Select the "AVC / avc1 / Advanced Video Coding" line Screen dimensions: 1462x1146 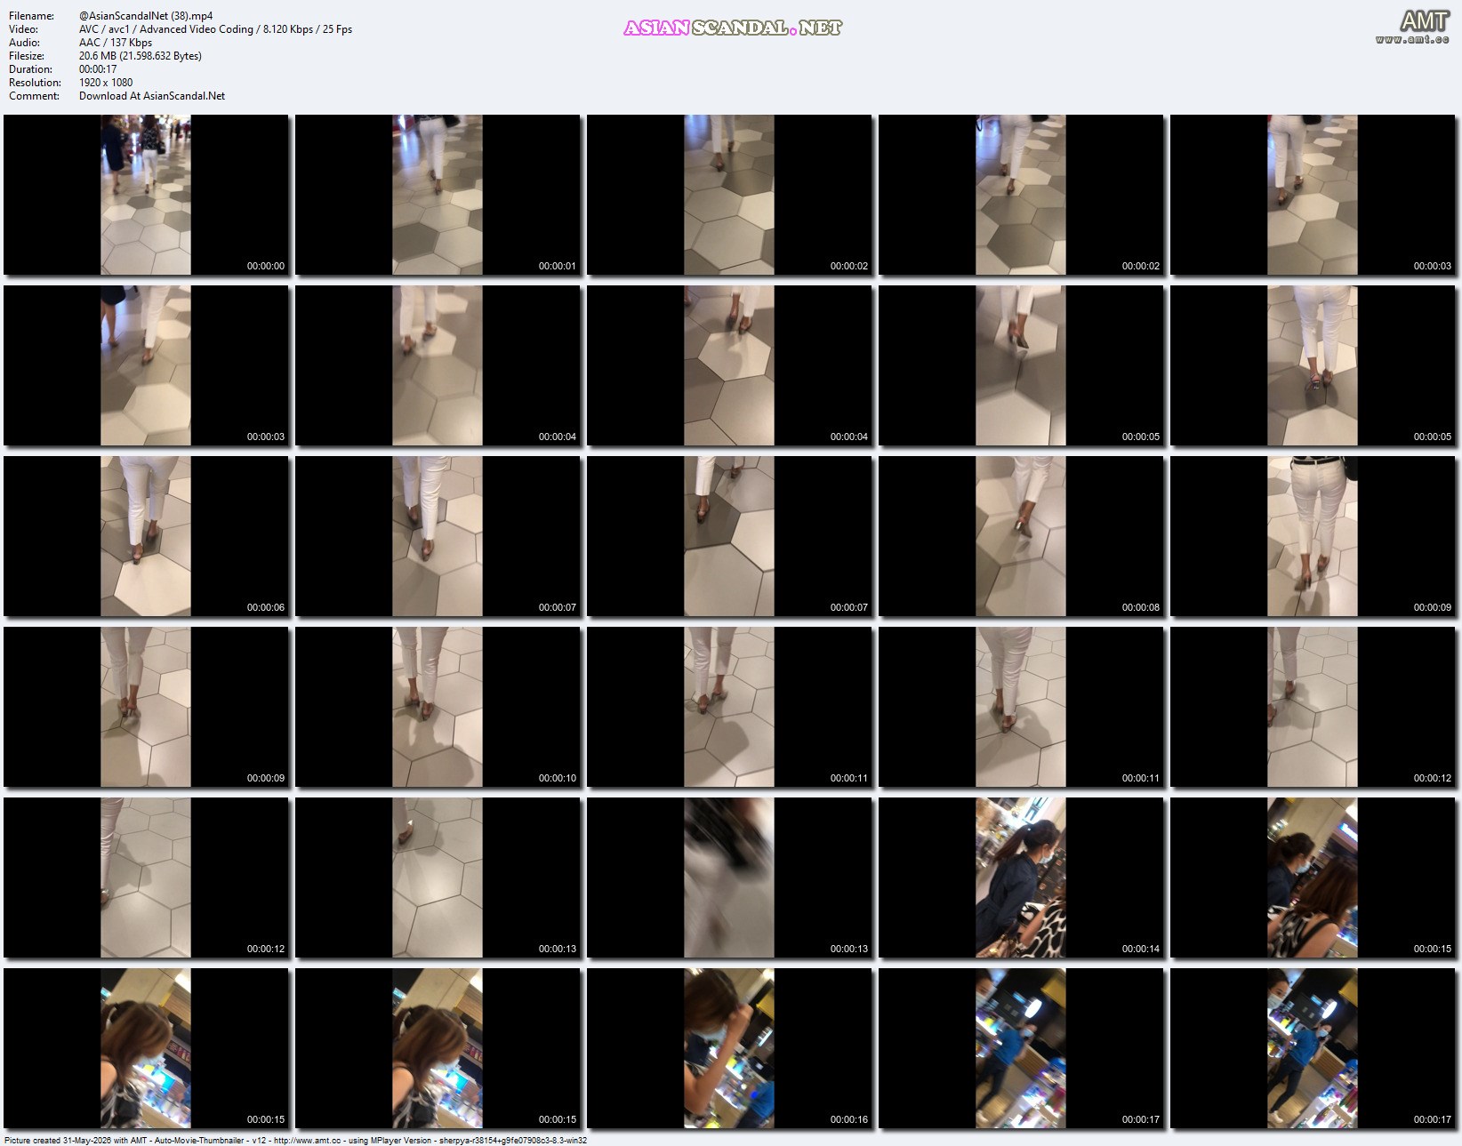pos(215,29)
